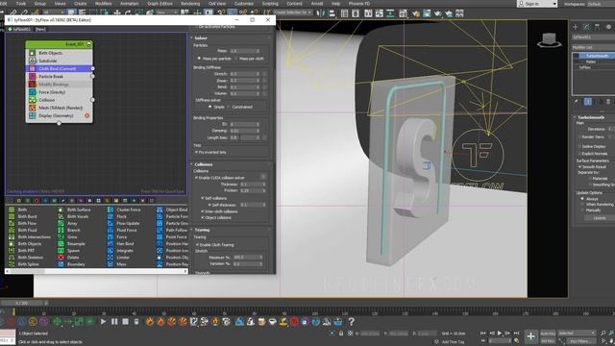This screenshot has width=615, height=346.
Task: Select the Mass per particle radio button
Action: point(199,59)
